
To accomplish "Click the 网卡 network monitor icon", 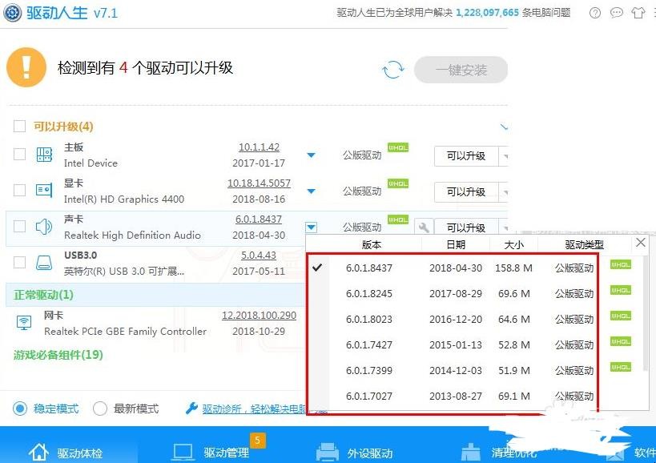I will point(24,323).
